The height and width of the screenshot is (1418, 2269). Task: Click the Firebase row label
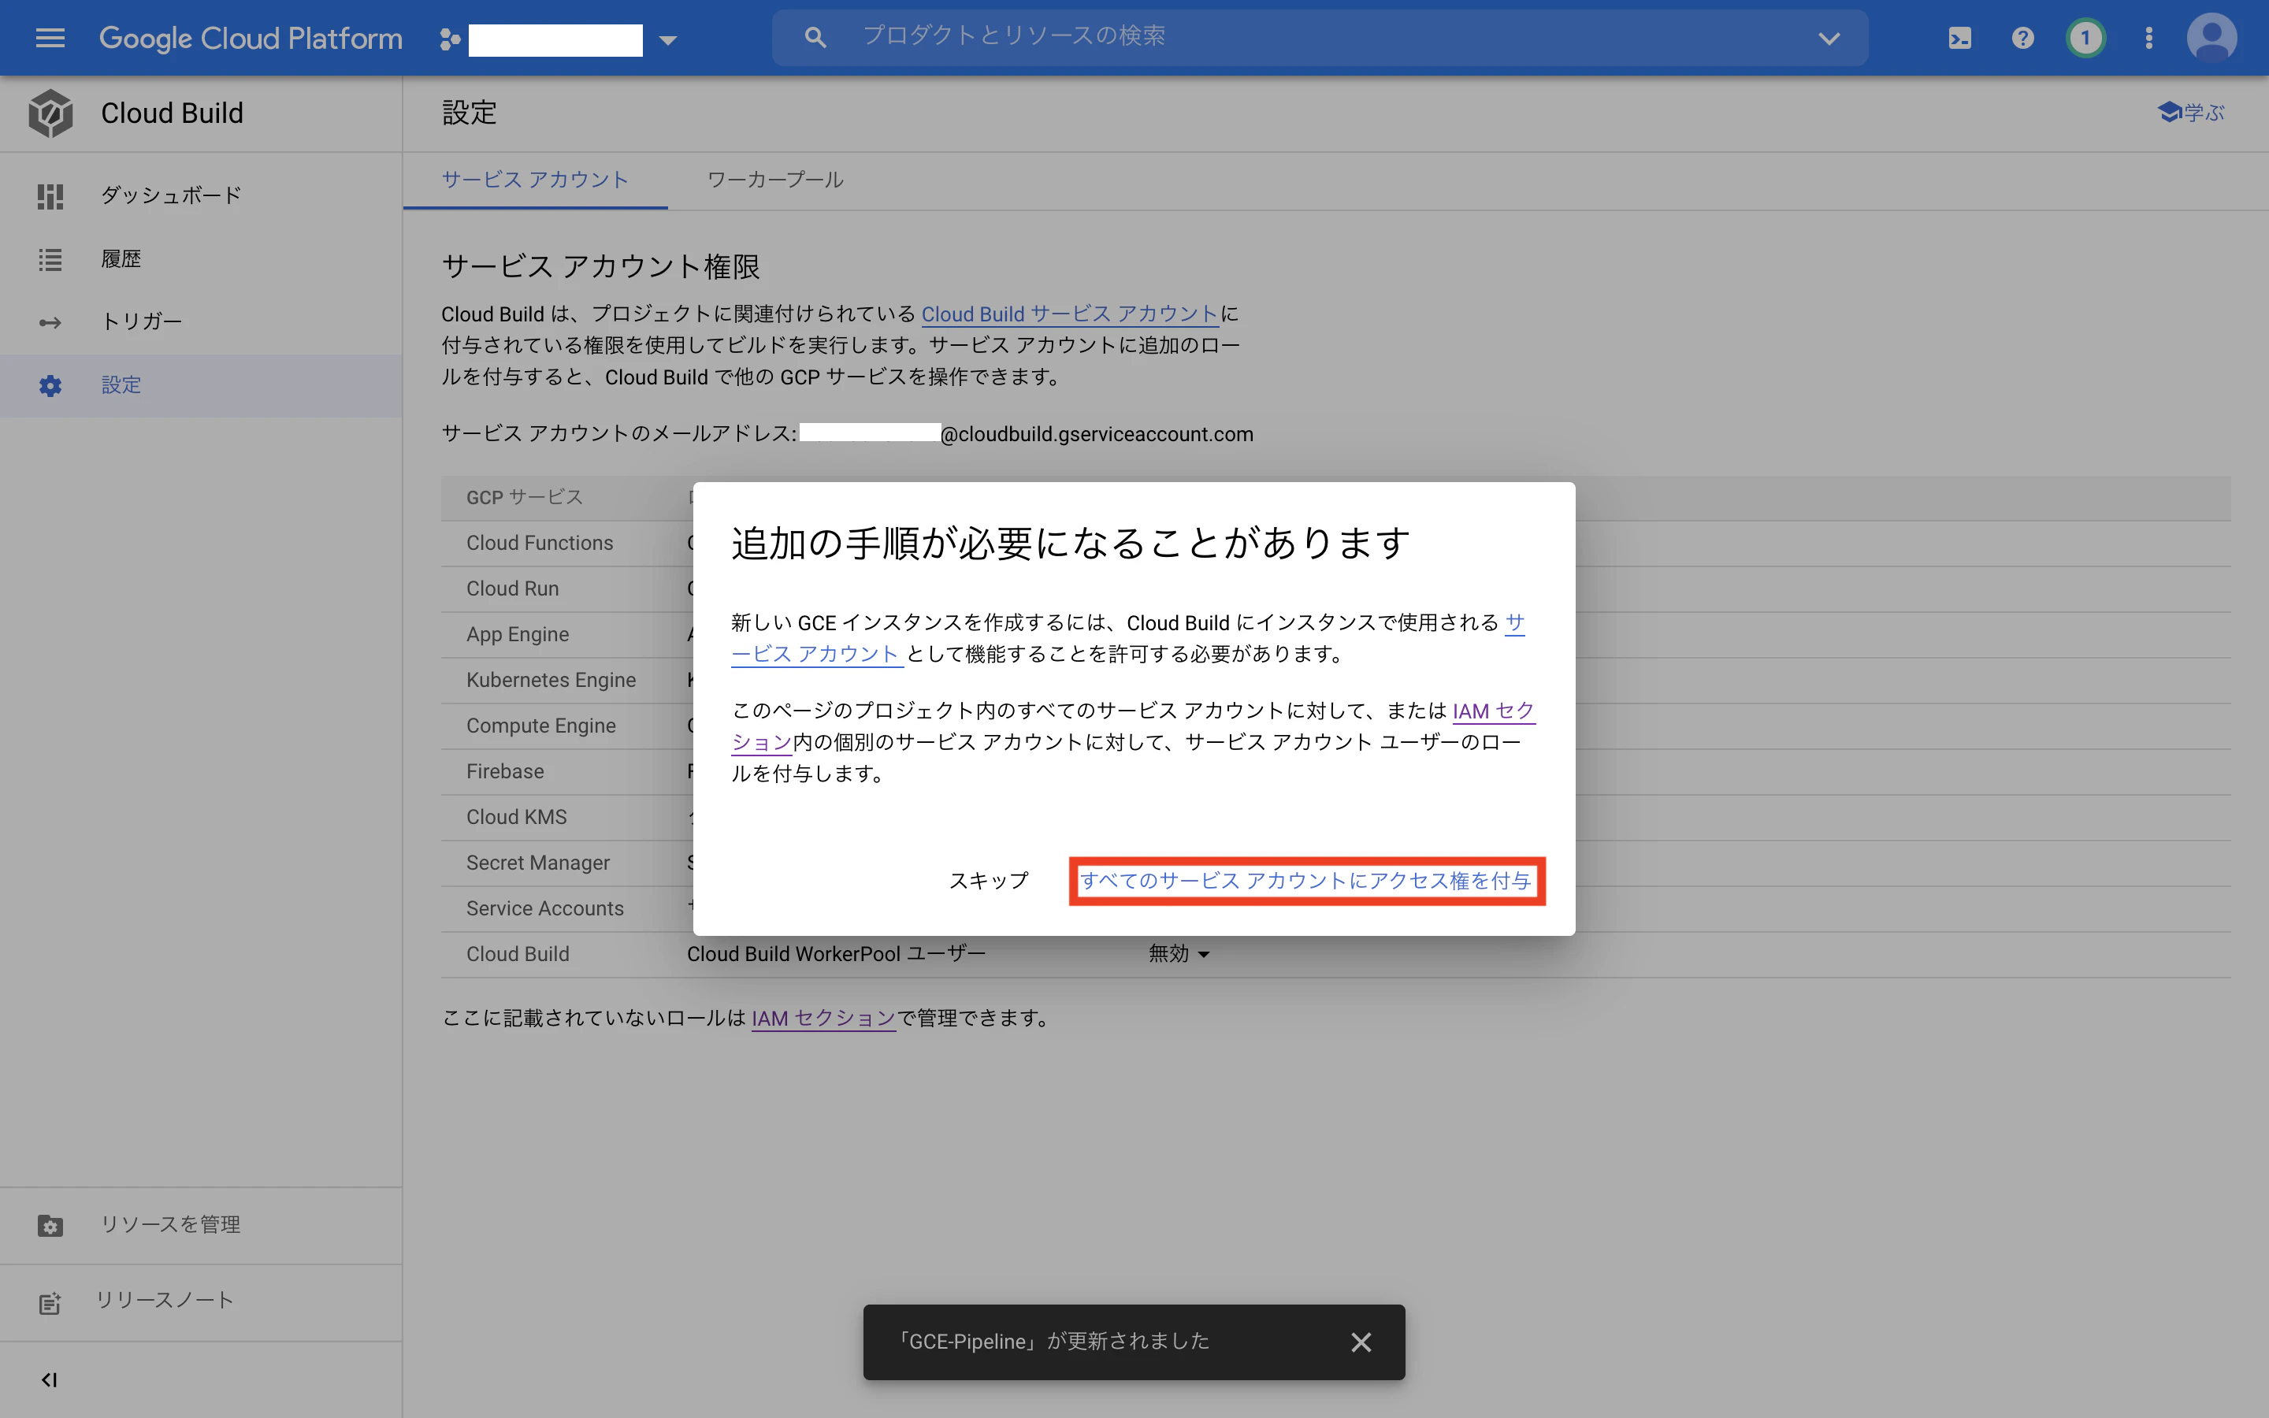point(505,772)
